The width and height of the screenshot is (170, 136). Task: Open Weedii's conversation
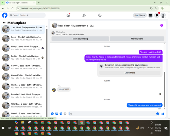[23, 114]
